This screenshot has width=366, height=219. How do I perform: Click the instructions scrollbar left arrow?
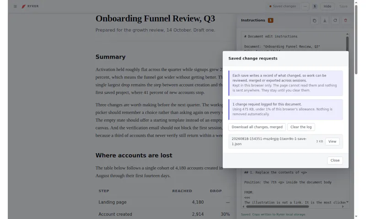[243, 206]
